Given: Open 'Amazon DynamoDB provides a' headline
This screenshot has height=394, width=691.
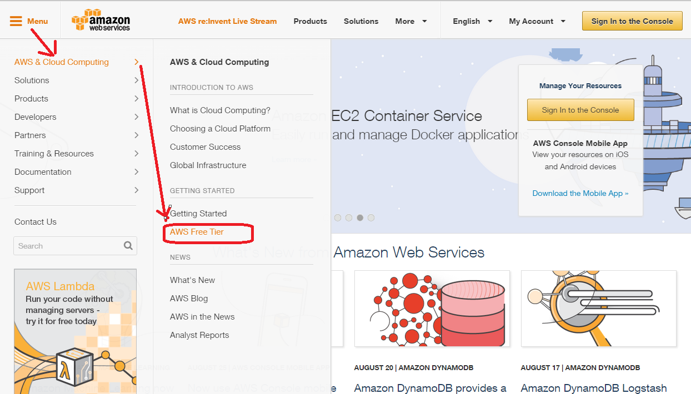Looking at the screenshot, I should [430, 388].
